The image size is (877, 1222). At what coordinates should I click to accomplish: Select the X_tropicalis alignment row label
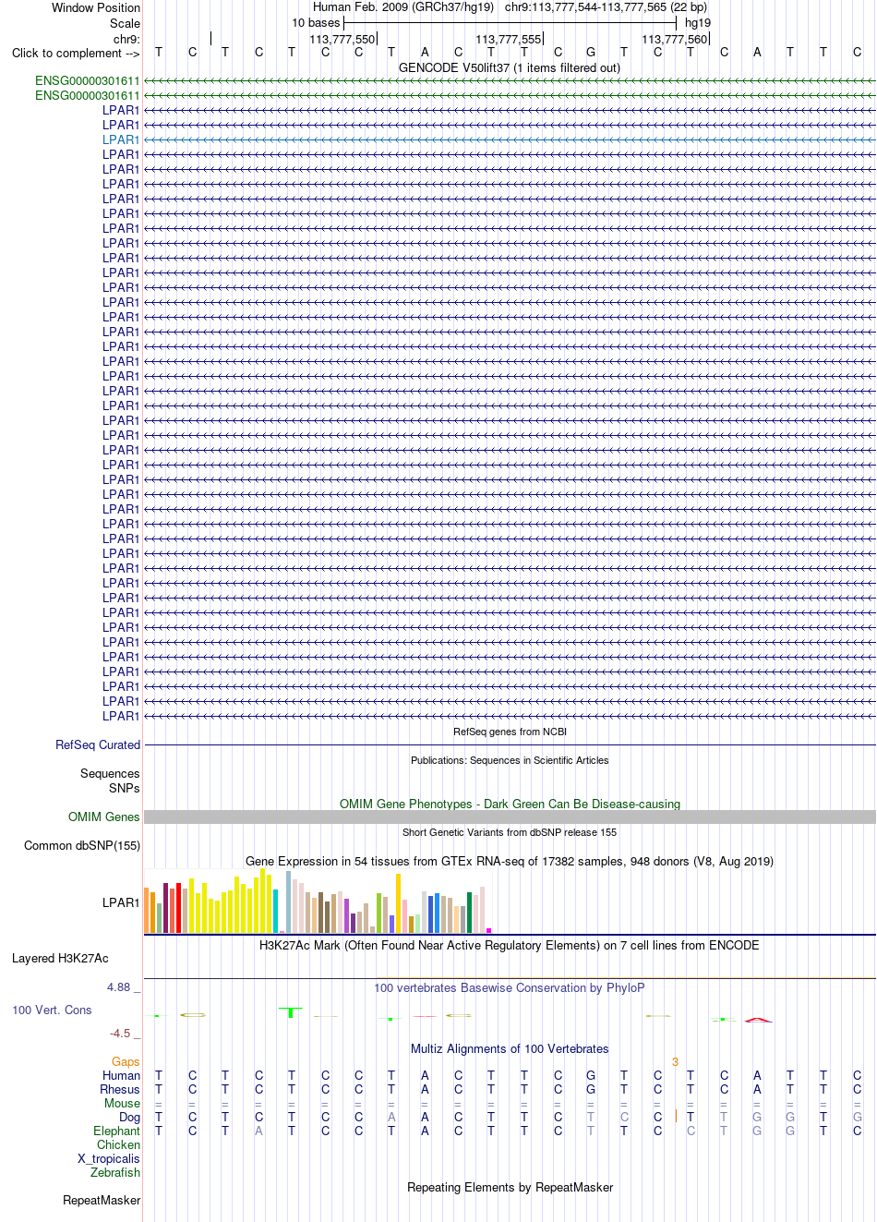click(109, 1158)
